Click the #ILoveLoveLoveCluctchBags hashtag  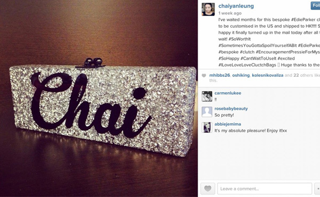247,65
